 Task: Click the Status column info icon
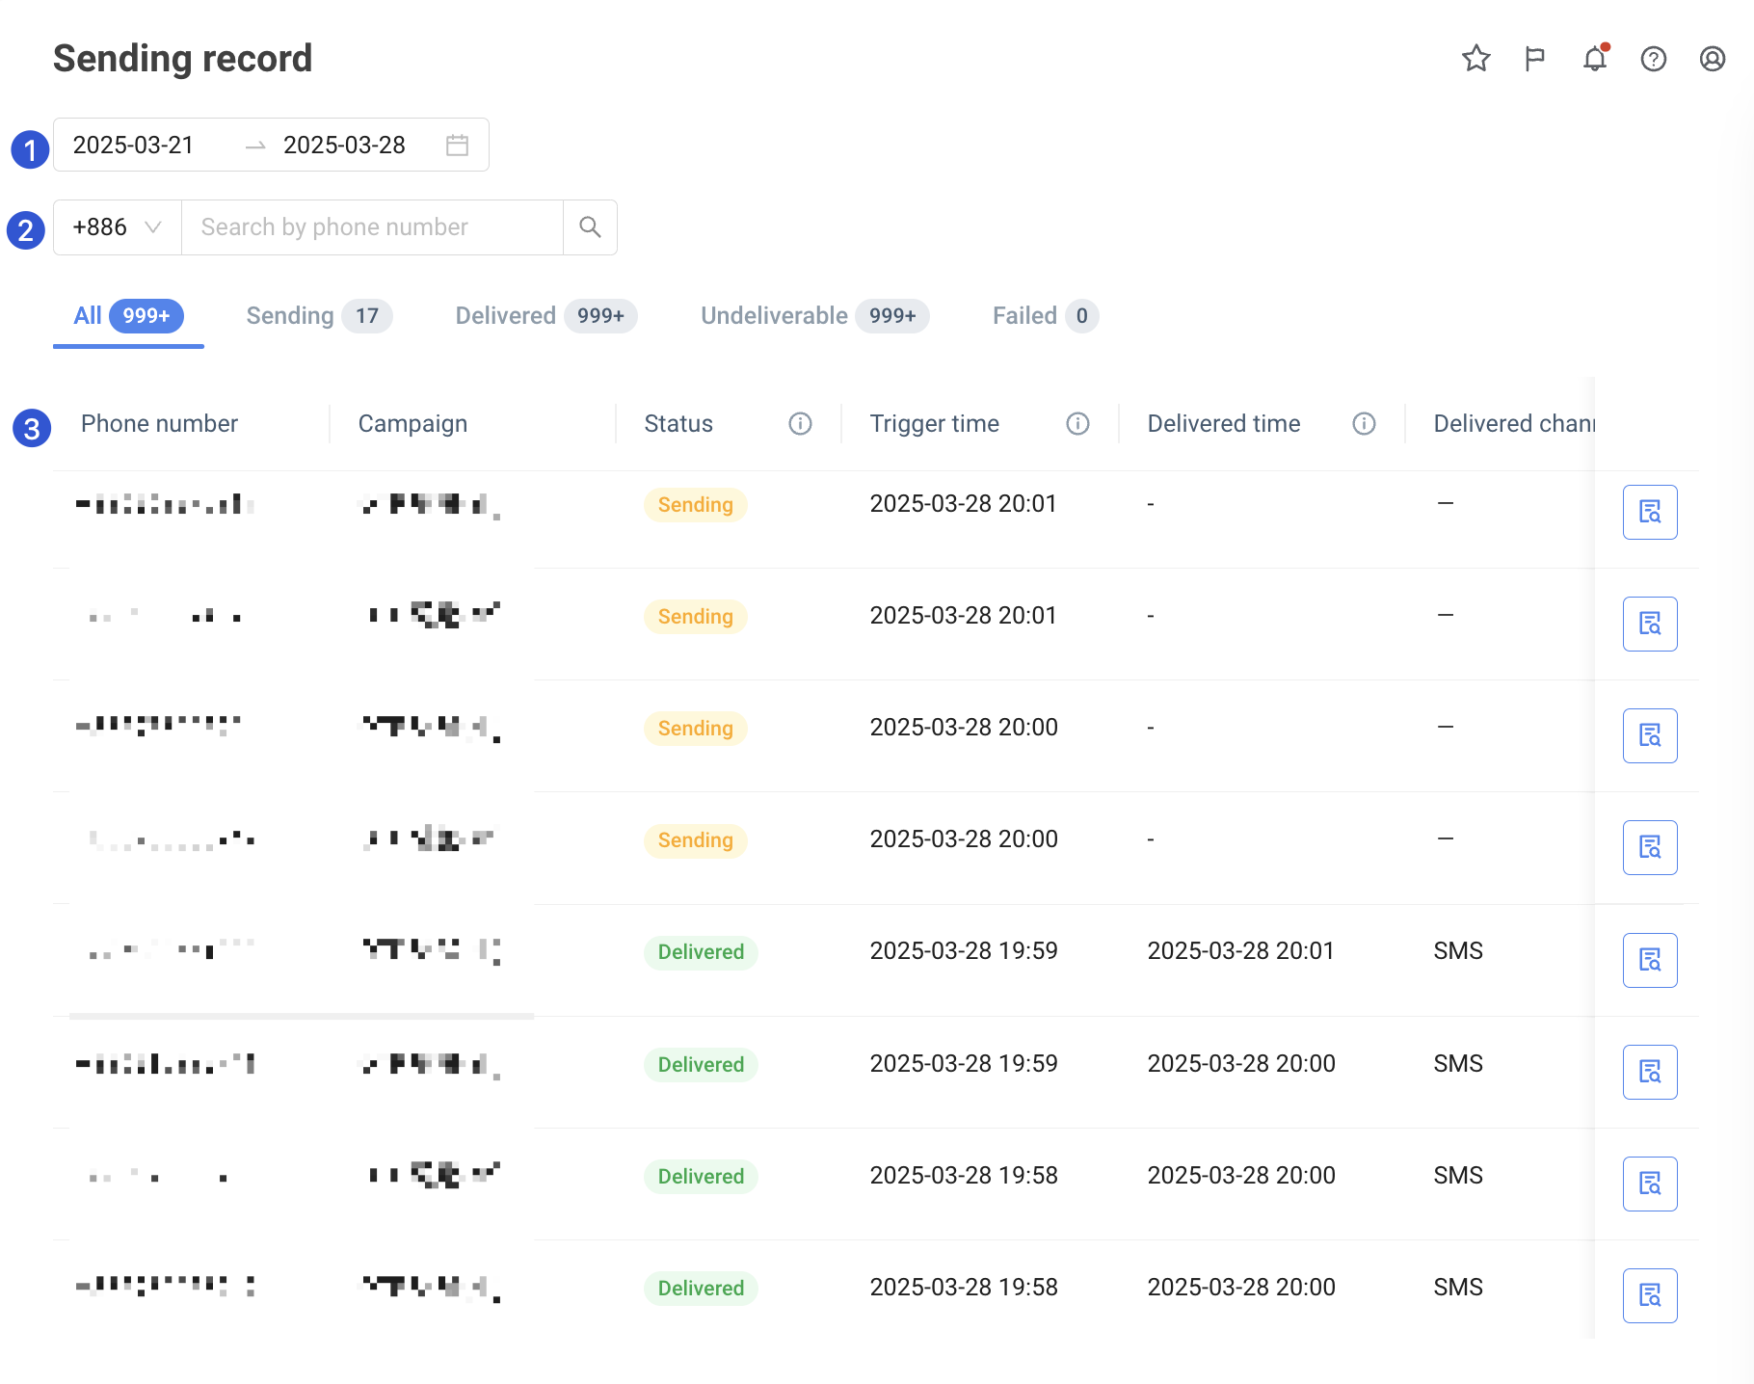coord(800,424)
